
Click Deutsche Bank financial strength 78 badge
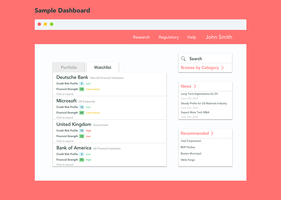coord(82,89)
